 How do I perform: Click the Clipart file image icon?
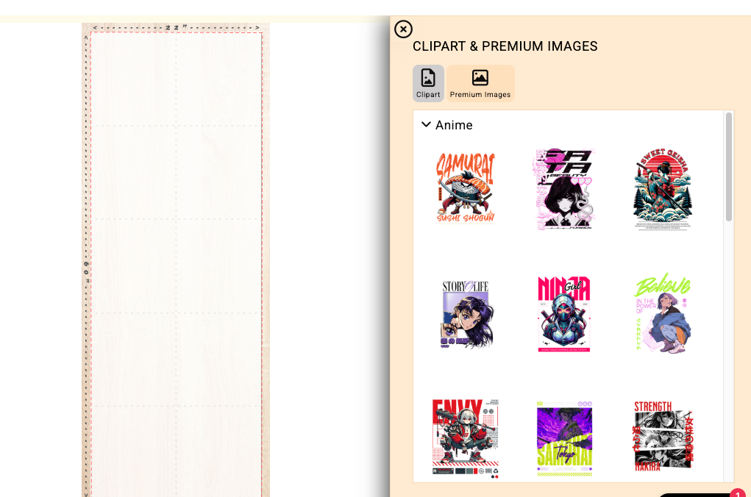(428, 77)
